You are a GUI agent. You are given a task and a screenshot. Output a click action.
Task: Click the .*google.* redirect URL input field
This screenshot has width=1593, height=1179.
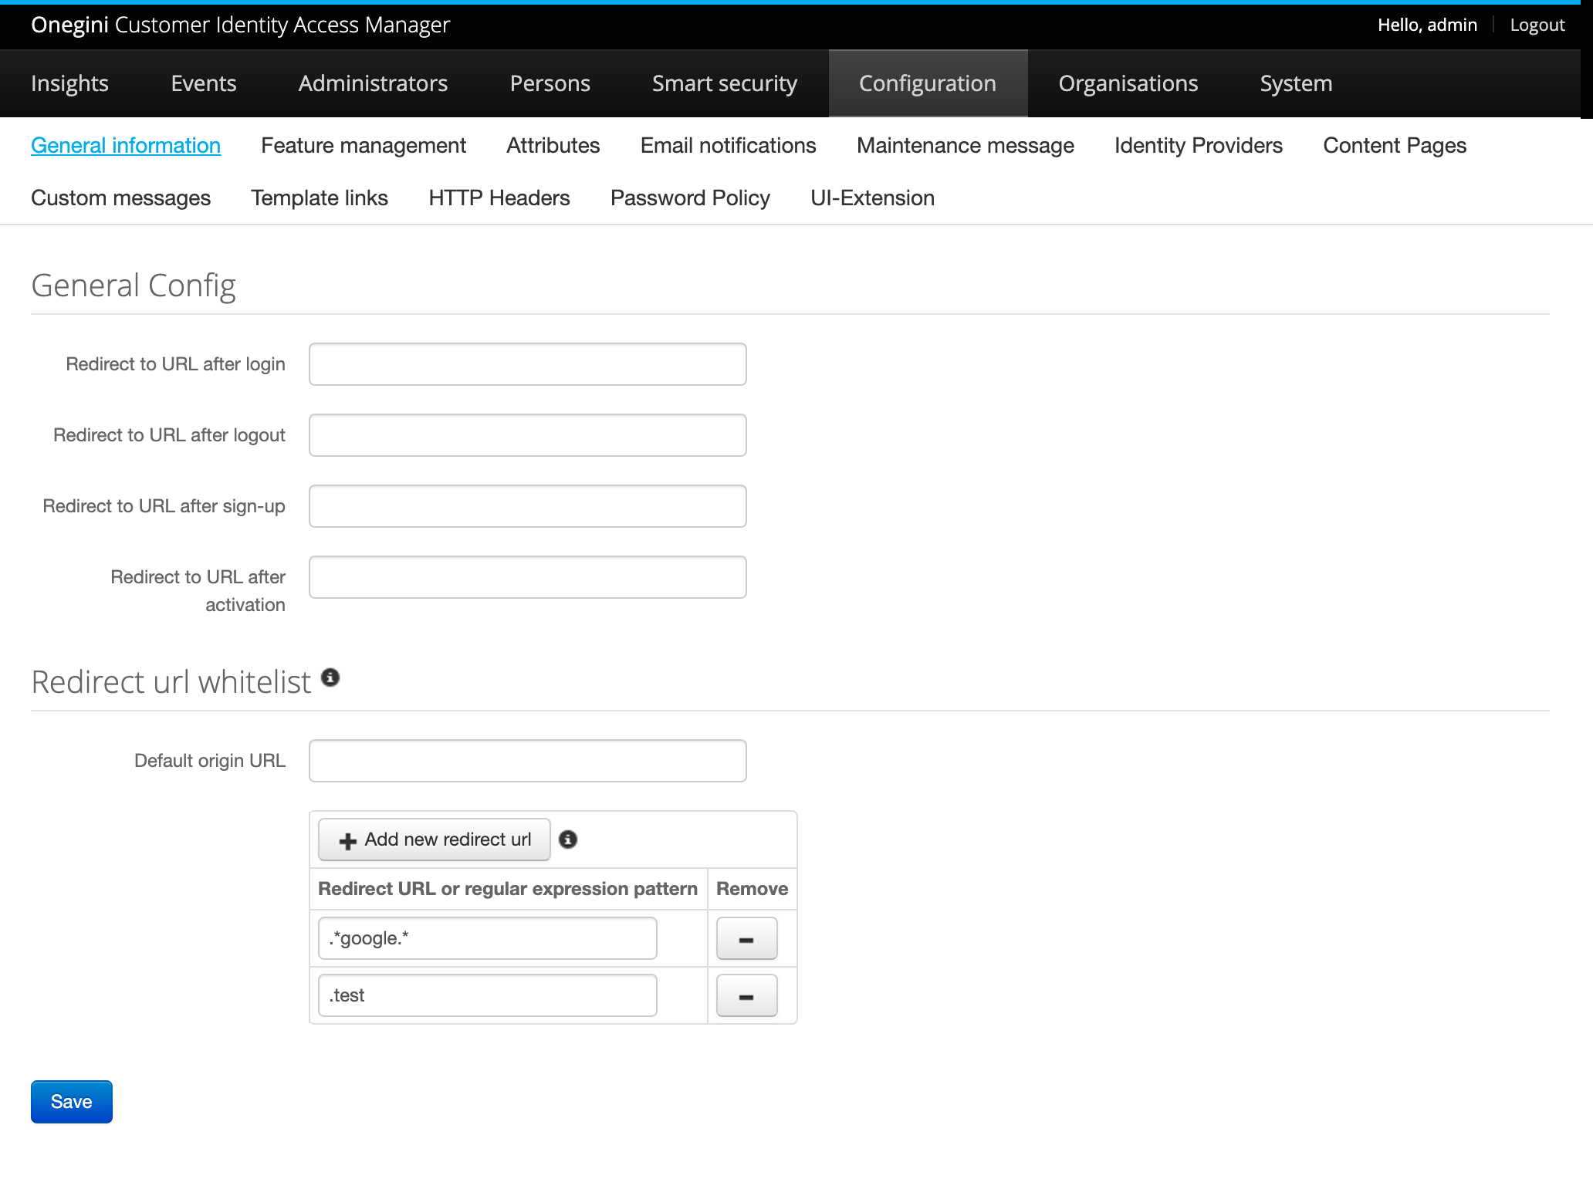[x=487, y=939]
